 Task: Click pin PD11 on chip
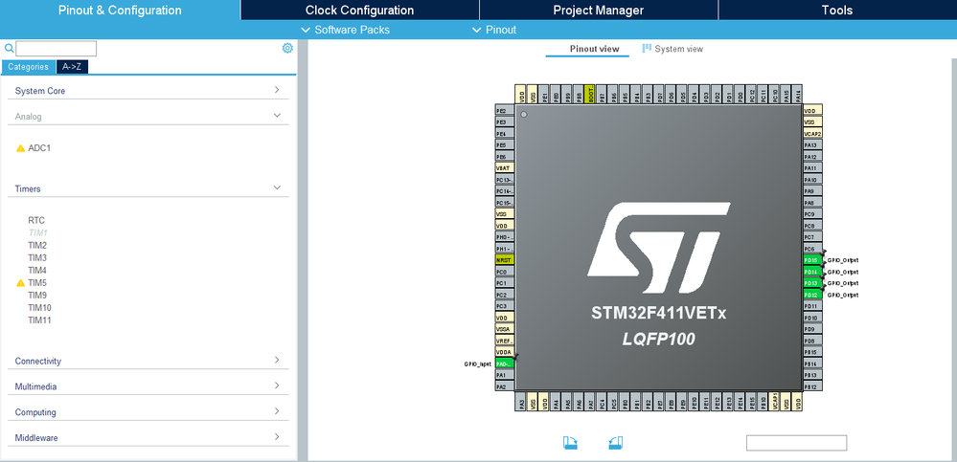click(812, 306)
